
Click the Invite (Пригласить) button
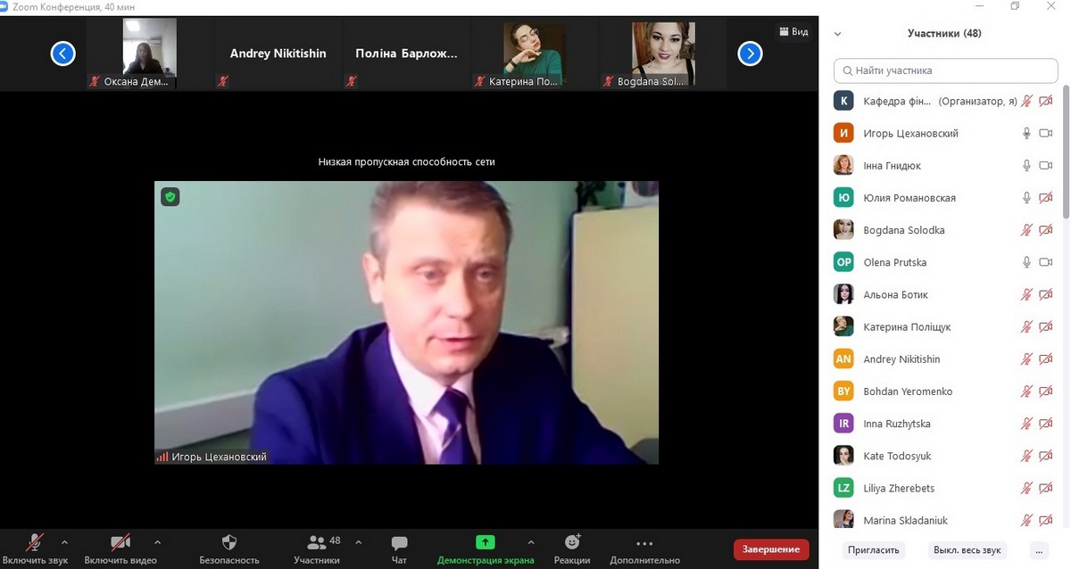pos(873,549)
